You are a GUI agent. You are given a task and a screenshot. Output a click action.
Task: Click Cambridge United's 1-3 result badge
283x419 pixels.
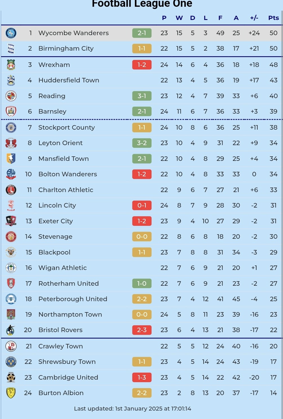(142, 377)
